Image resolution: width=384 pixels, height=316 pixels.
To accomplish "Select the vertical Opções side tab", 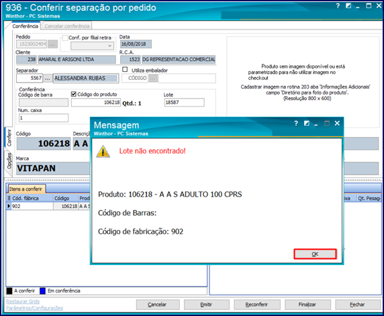I will tap(9, 161).
